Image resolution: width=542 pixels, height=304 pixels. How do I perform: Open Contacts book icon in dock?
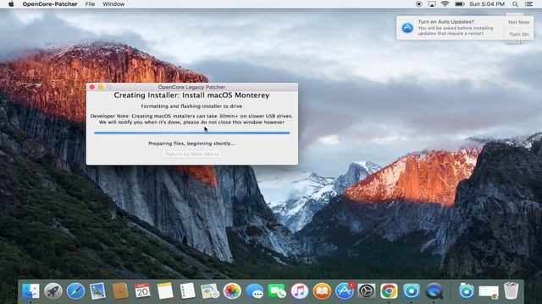click(x=120, y=290)
